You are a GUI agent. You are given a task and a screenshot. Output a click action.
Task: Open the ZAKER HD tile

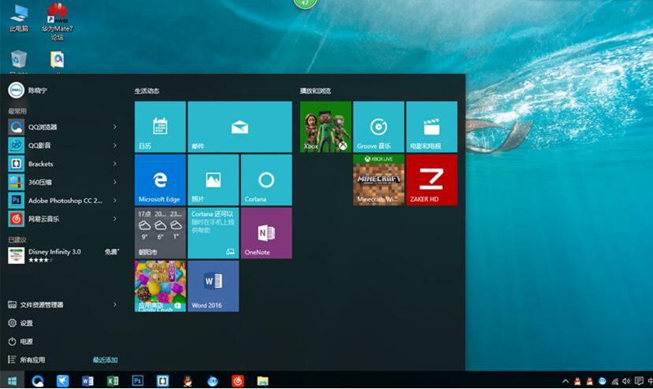pyautogui.click(x=432, y=180)
